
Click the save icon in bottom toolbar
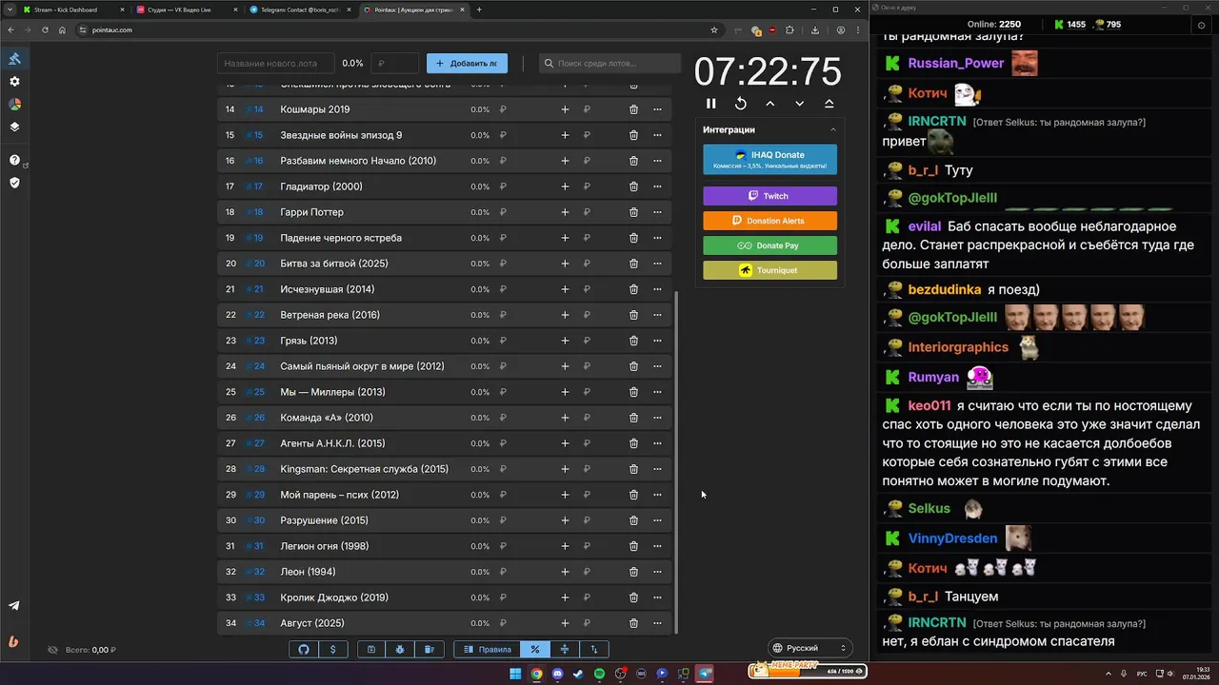click(x=371, y=649)
